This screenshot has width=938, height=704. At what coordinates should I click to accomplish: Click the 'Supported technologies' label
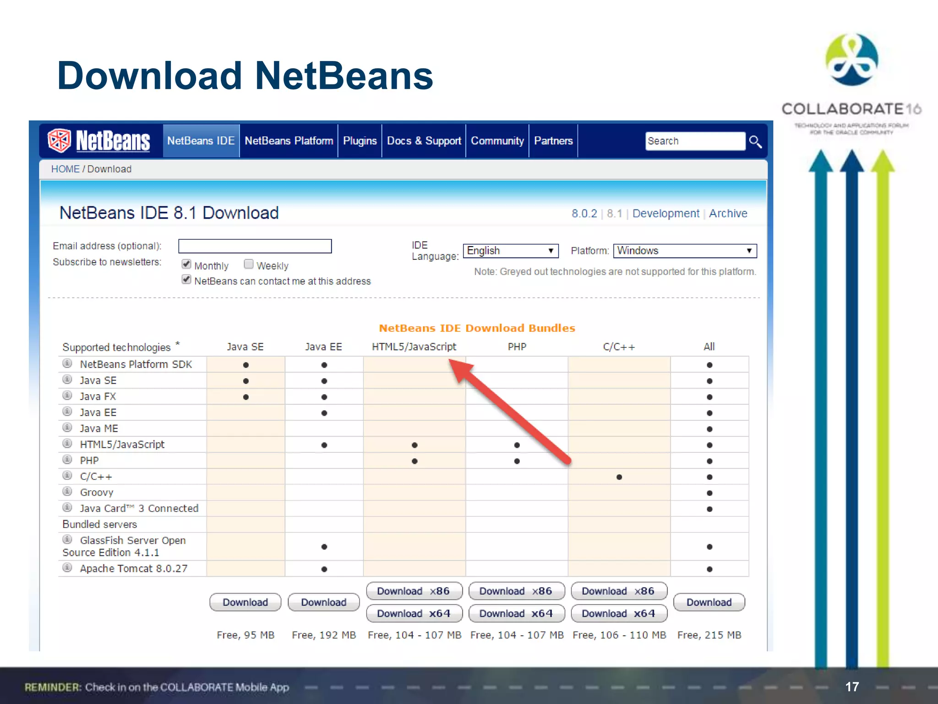[116, 347]
